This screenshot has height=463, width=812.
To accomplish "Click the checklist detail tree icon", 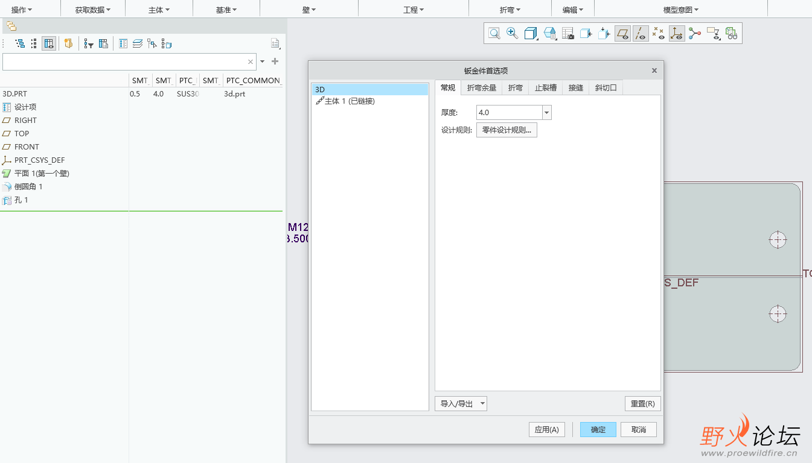I will coord(123,43).
